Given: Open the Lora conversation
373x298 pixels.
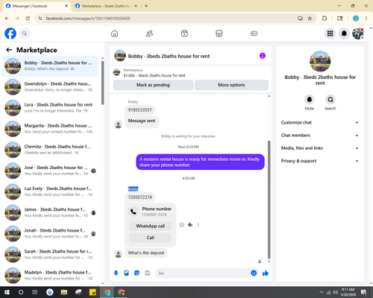Looking at the screenshot, I should [50, 108].
